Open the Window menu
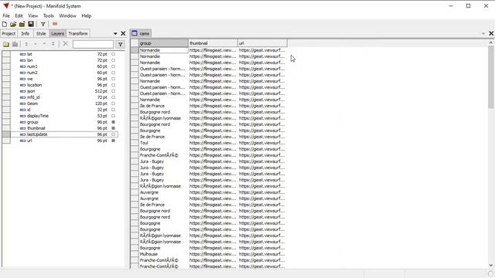Screen dimensions: 495x278 tap(67, 15)
